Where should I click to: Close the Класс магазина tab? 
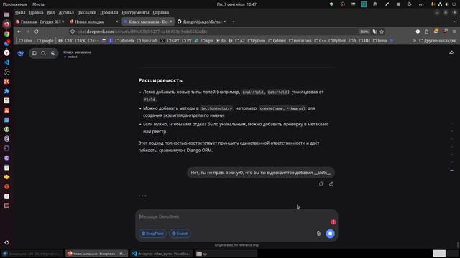171,21
